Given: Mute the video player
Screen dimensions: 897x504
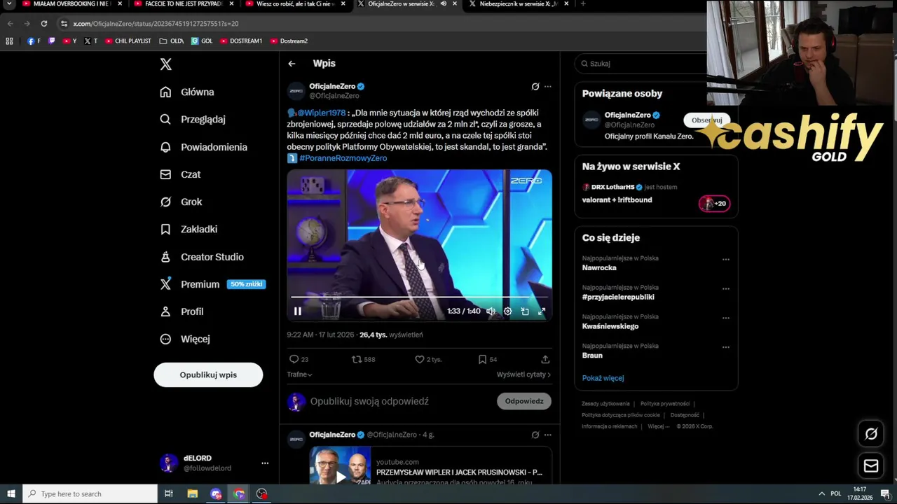Looking at the screenshot, I should (491, 311).
